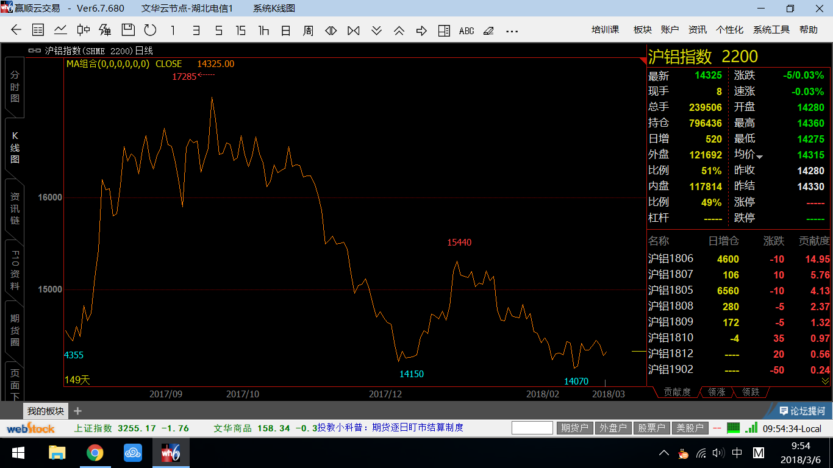Click the double-down chevron toolbar icon

coord(376,30)
